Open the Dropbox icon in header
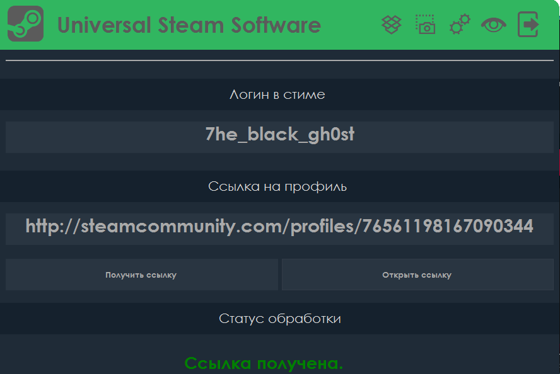Screen dimensions: 560x374 392,25
